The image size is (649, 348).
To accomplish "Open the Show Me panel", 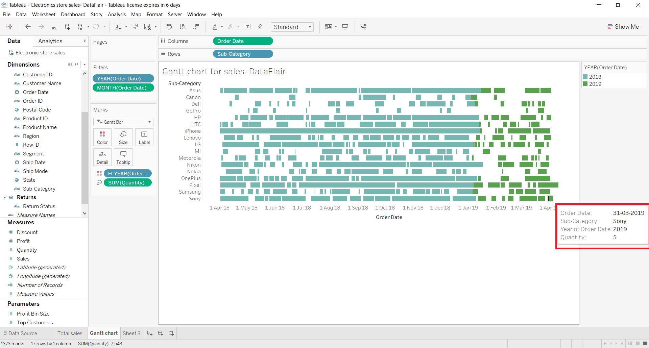I will [x=624, y=27].
